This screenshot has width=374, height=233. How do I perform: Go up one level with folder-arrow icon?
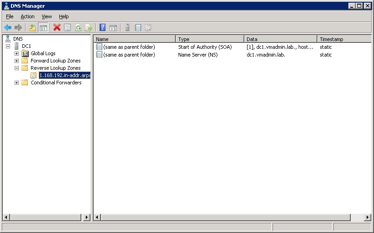tap(32, 28)
